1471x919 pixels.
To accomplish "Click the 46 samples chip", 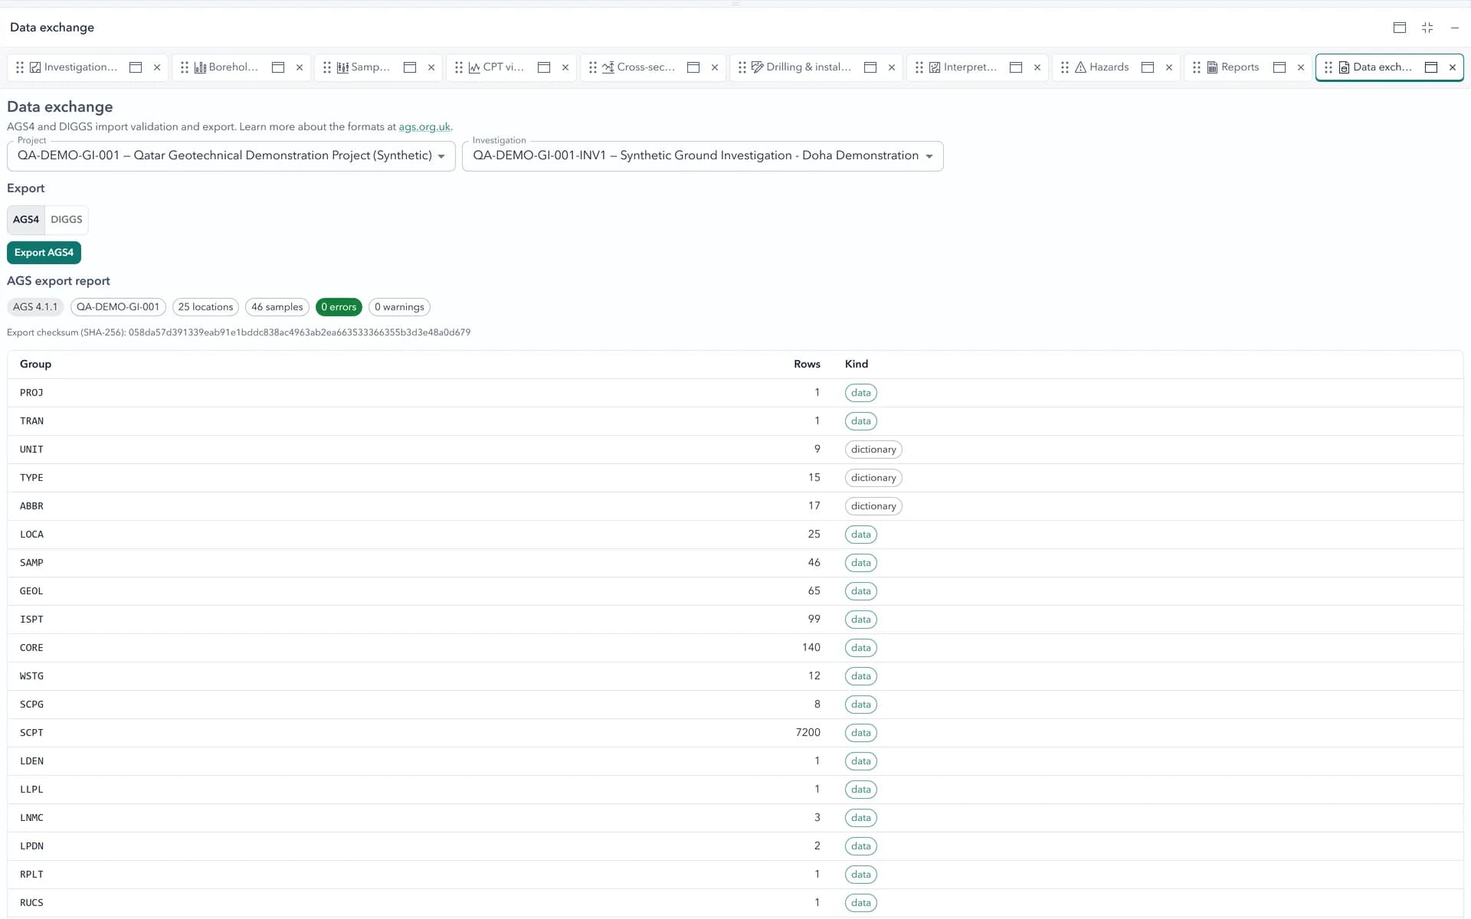I will point(277,307).
